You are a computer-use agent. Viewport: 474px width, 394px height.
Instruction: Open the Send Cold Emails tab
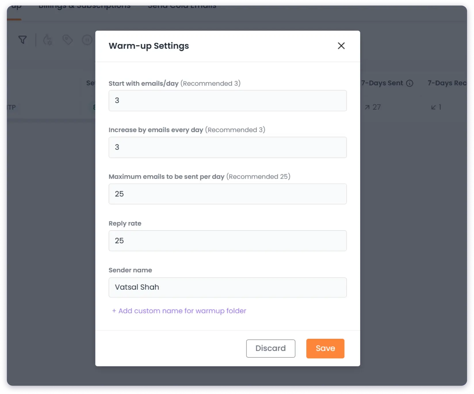(x=181, y=5)
